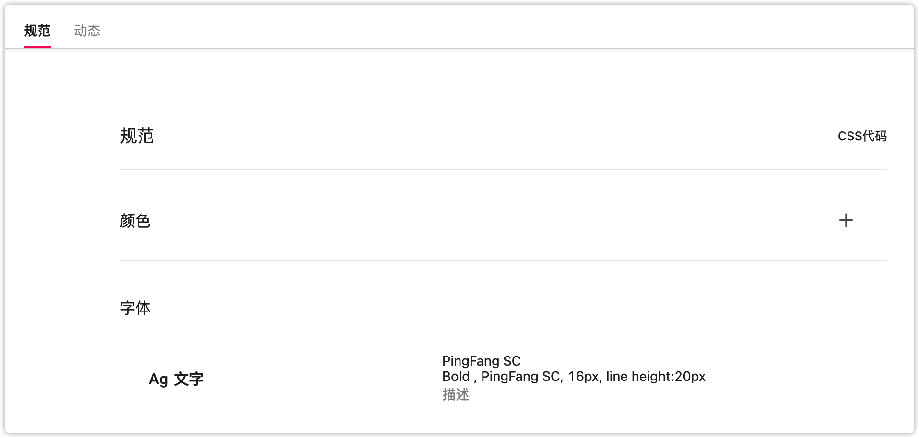Click the red underline beneath the 规范 tab
The width and height of the screenshot is (919, 438).
[37, 46]
